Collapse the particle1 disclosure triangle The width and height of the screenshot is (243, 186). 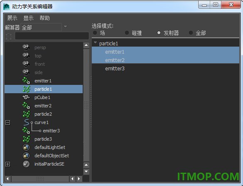95,43
